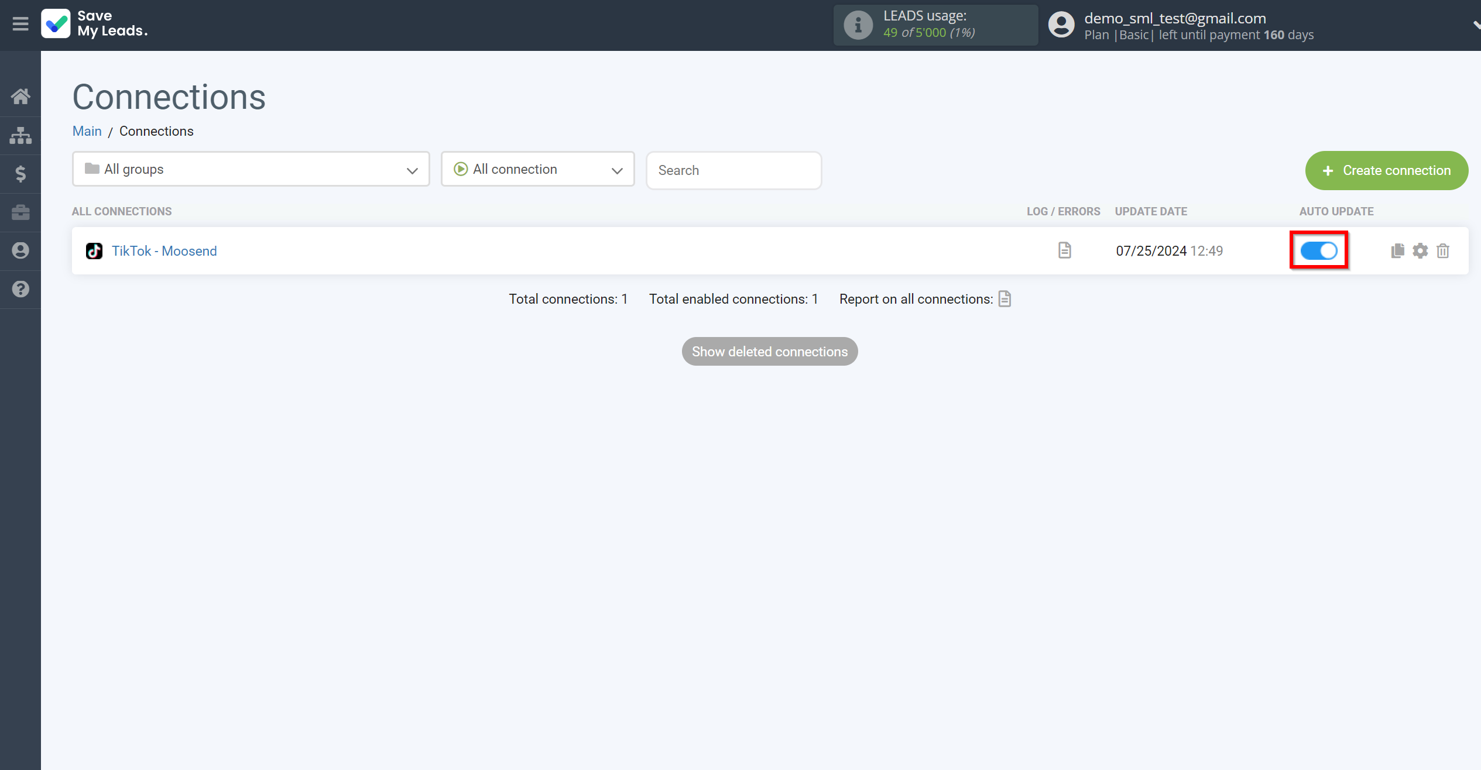
Task: Click the Search input field
Action: coord(733,170)
